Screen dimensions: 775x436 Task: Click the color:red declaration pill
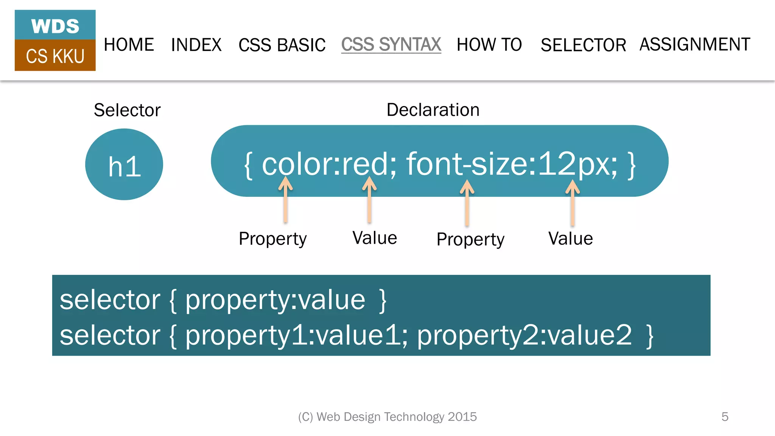[440, 161]
